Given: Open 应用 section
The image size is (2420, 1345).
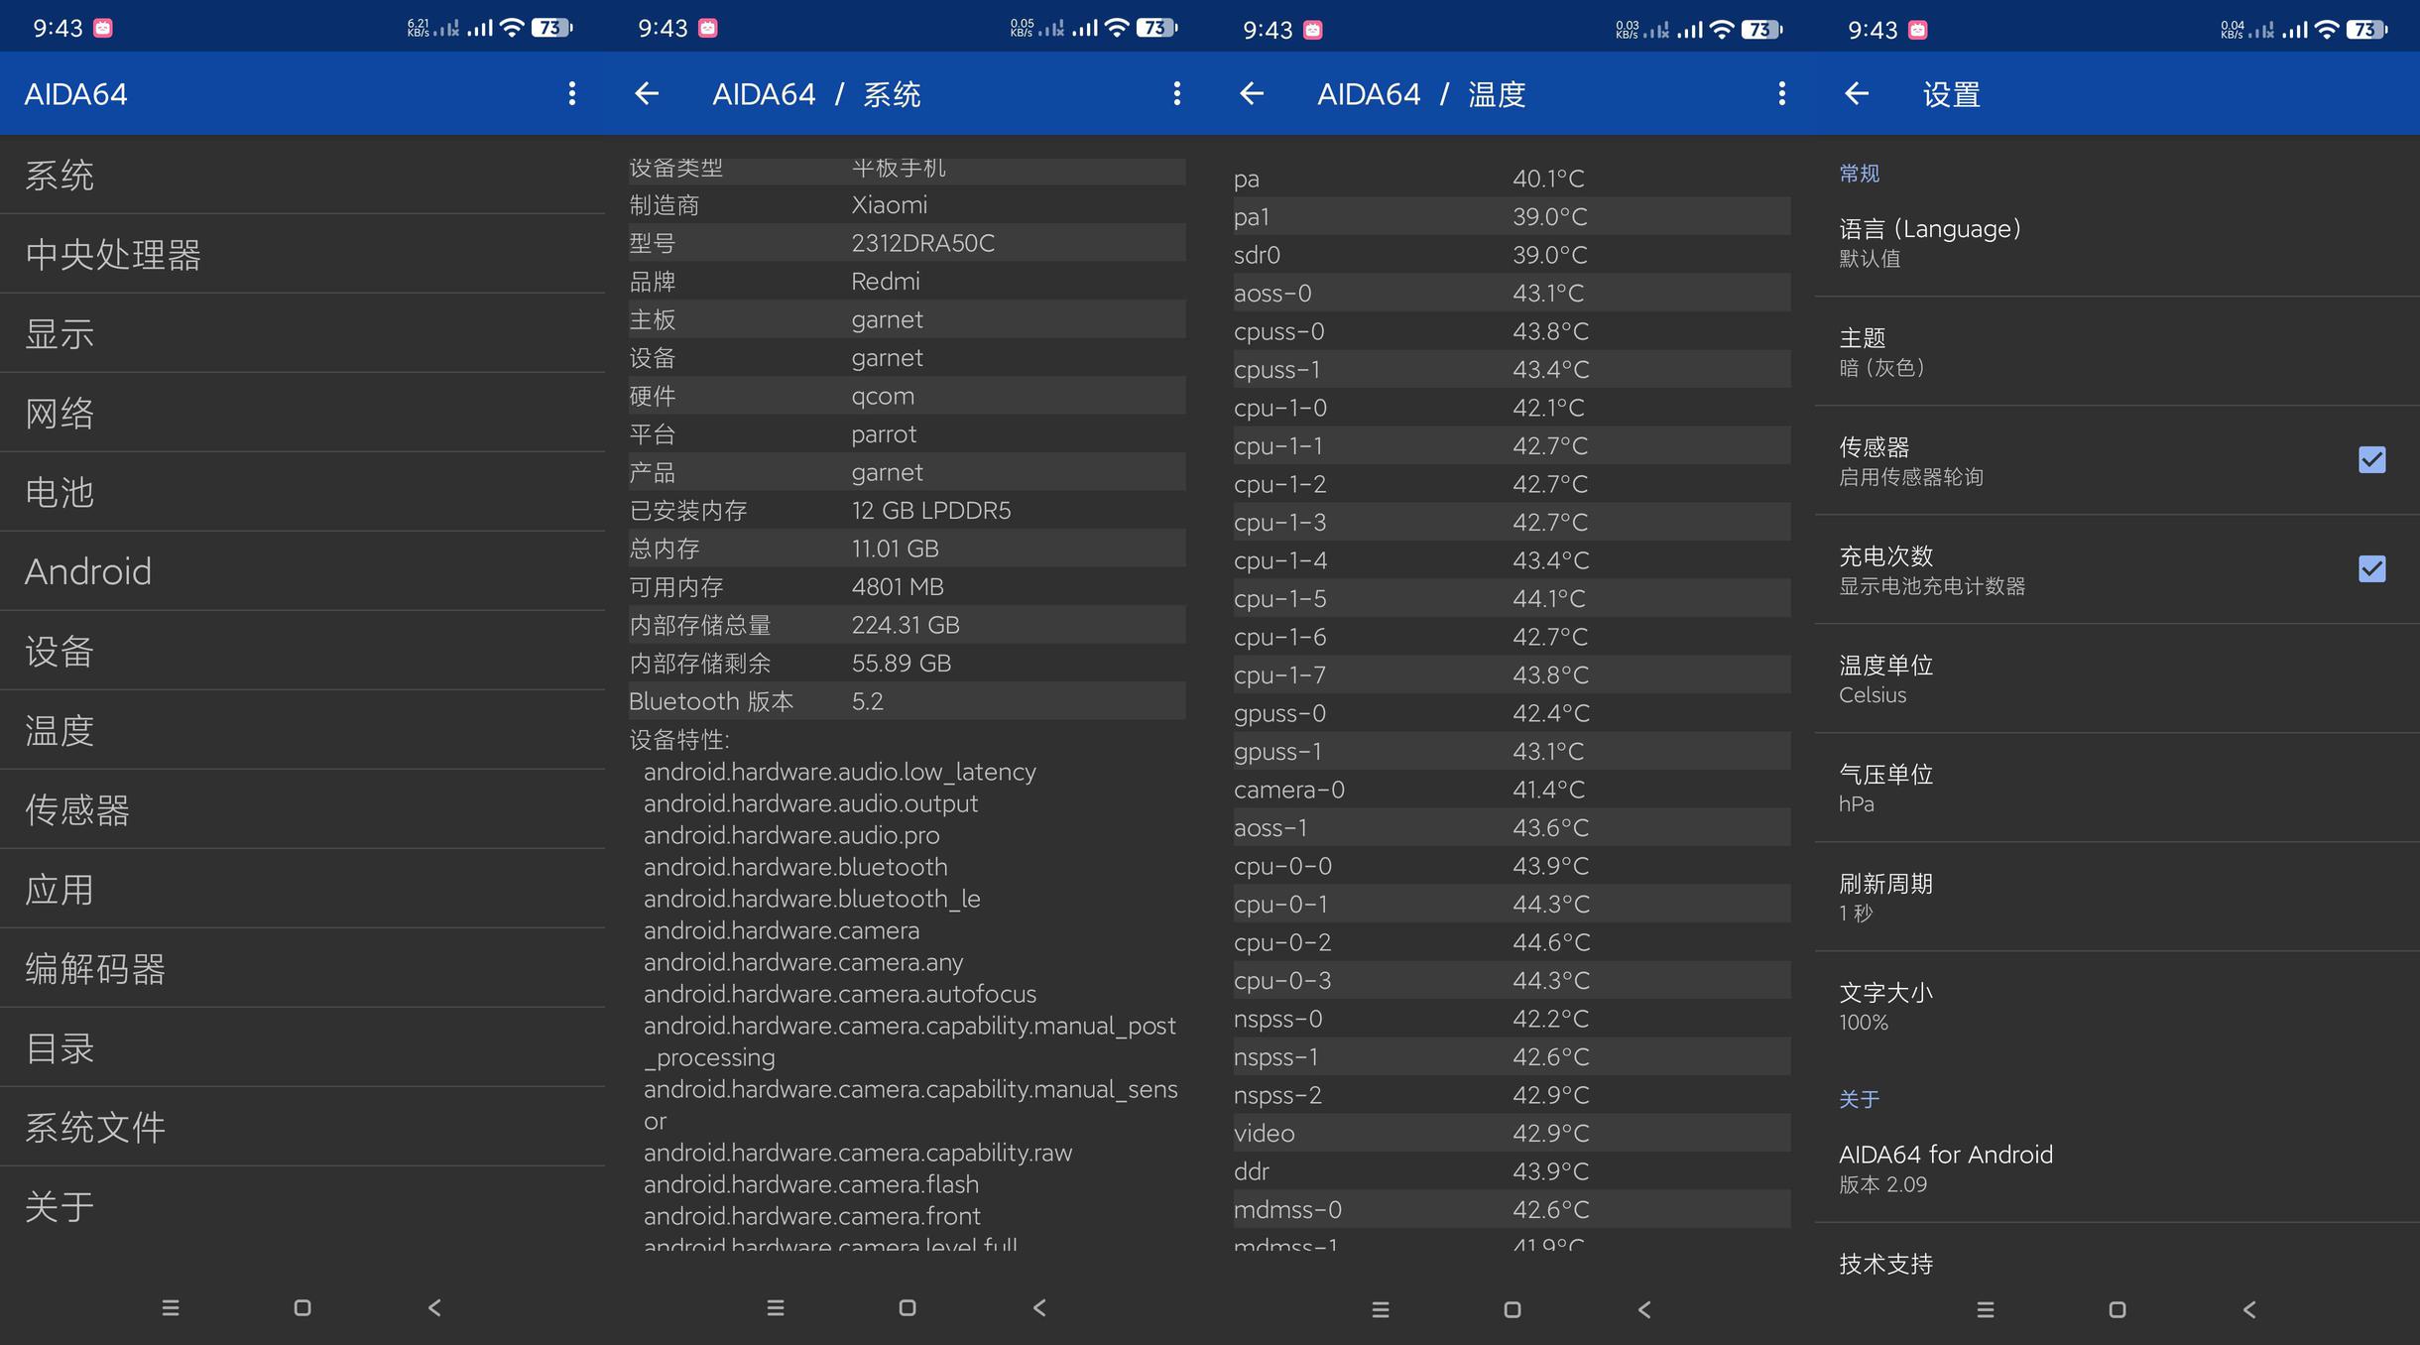Looking at the screenshot, I should click(302, 889).
